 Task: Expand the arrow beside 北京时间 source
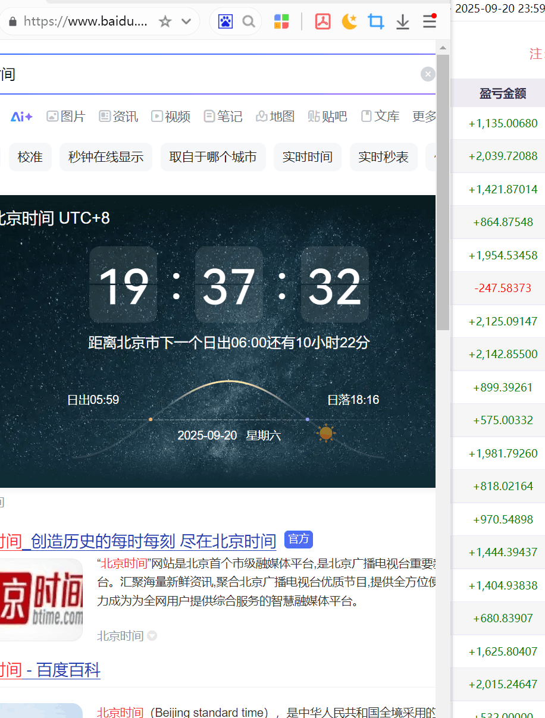pos(152,636)
